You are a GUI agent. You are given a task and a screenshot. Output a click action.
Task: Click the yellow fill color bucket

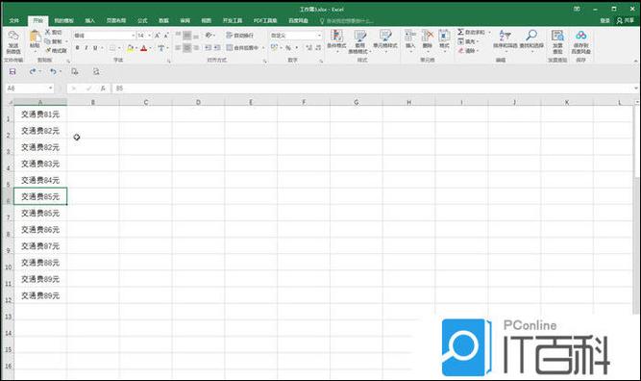[x=130, y=48]
